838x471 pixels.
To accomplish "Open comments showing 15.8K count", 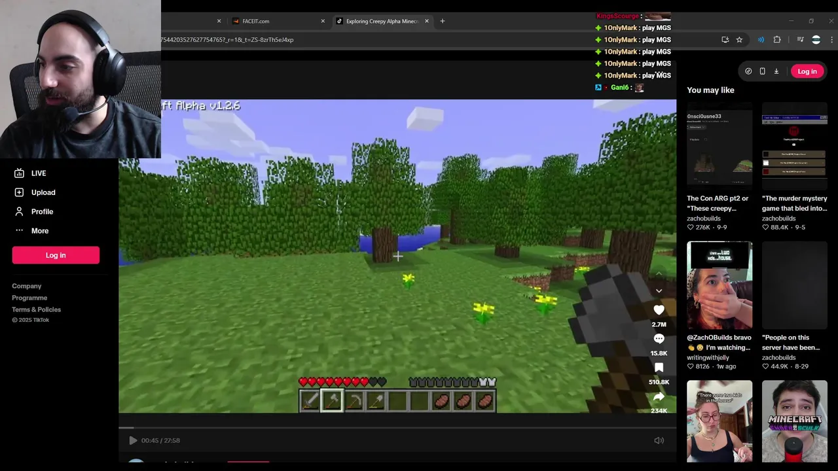I will point(659,339).
